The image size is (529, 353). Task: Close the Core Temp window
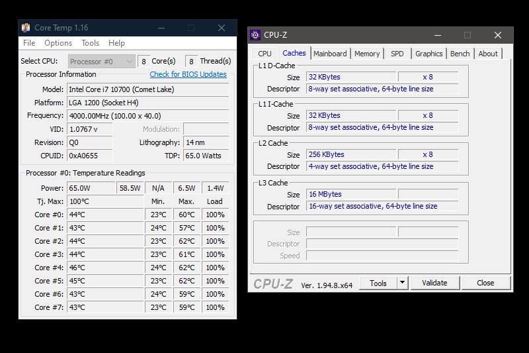coord(222,28)
